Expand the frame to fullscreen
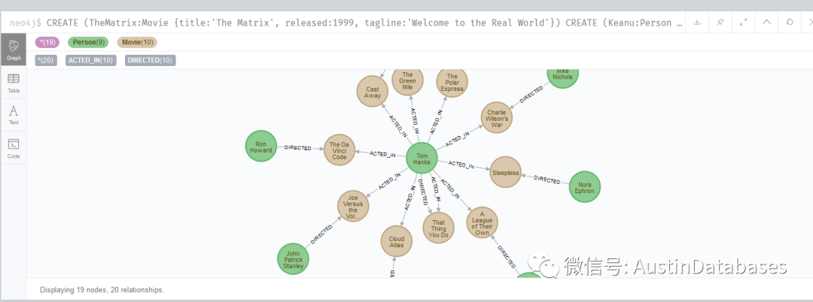The width and height of the screenshot is (813, 302). [x=744, y=23]
